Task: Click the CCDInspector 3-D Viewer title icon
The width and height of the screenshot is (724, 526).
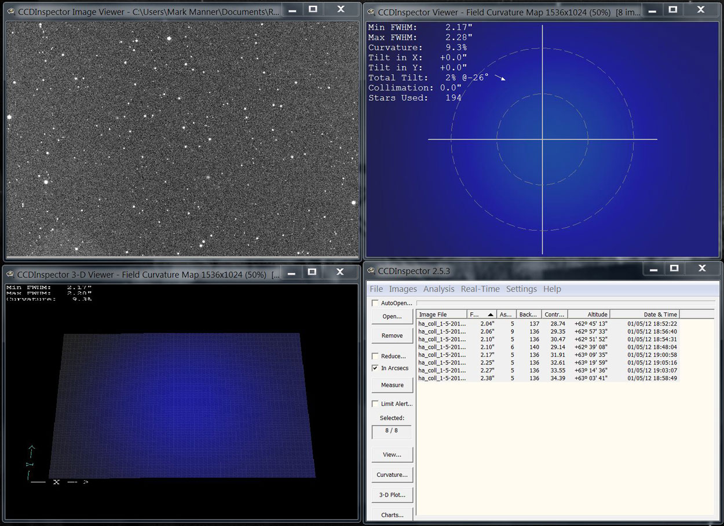Action: pos(11,275)
